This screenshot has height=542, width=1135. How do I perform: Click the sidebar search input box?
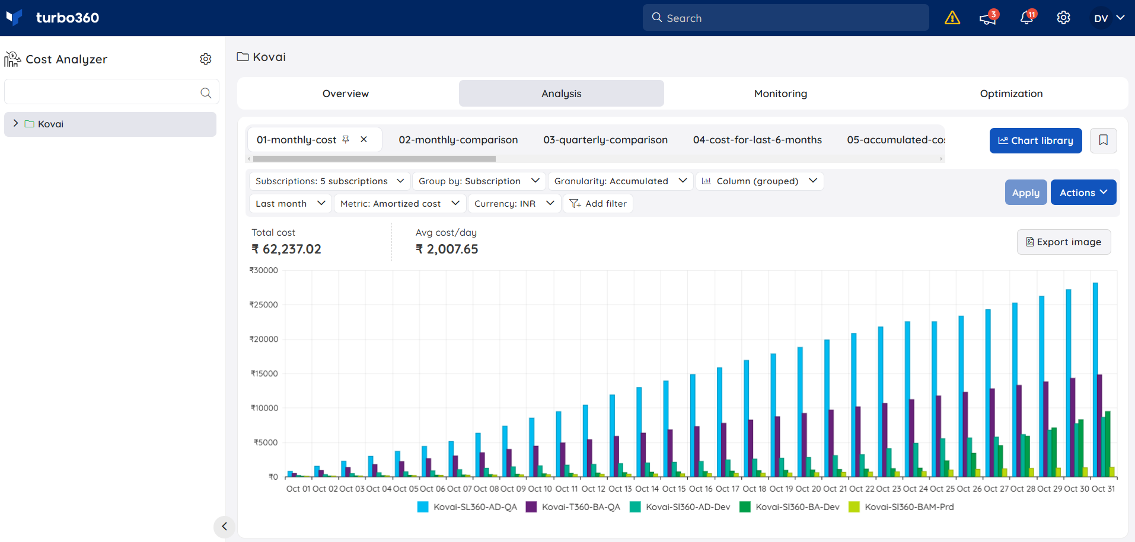click(x=111, y=92)
